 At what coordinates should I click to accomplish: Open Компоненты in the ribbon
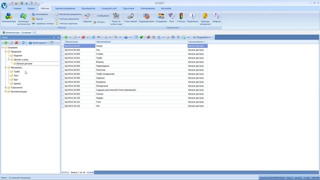click(40, 14)
